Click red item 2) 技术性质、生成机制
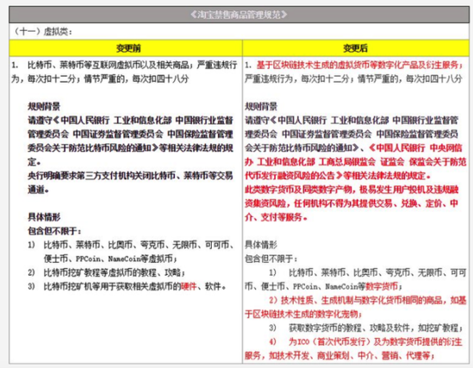Screen dimensions: 473x368 coord(355,307)
